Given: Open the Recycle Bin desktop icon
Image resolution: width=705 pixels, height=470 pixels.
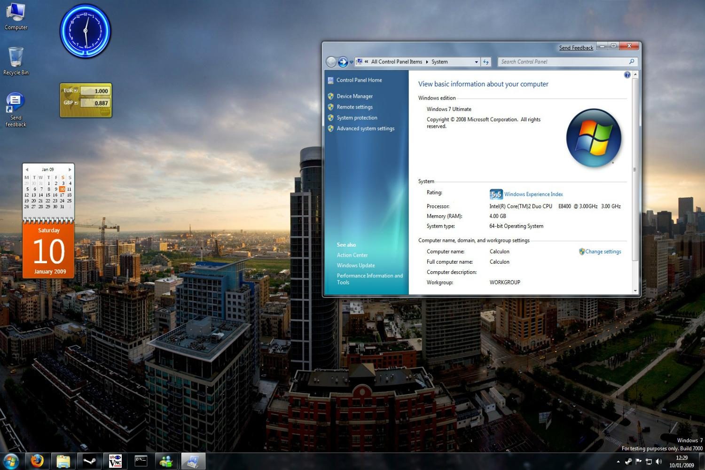Looking at the screenshot, I should click(x=16, y=61).
